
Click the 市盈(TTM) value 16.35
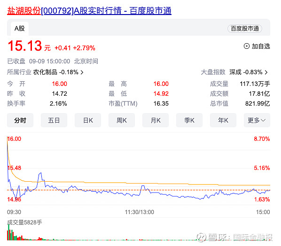[161, 103]
